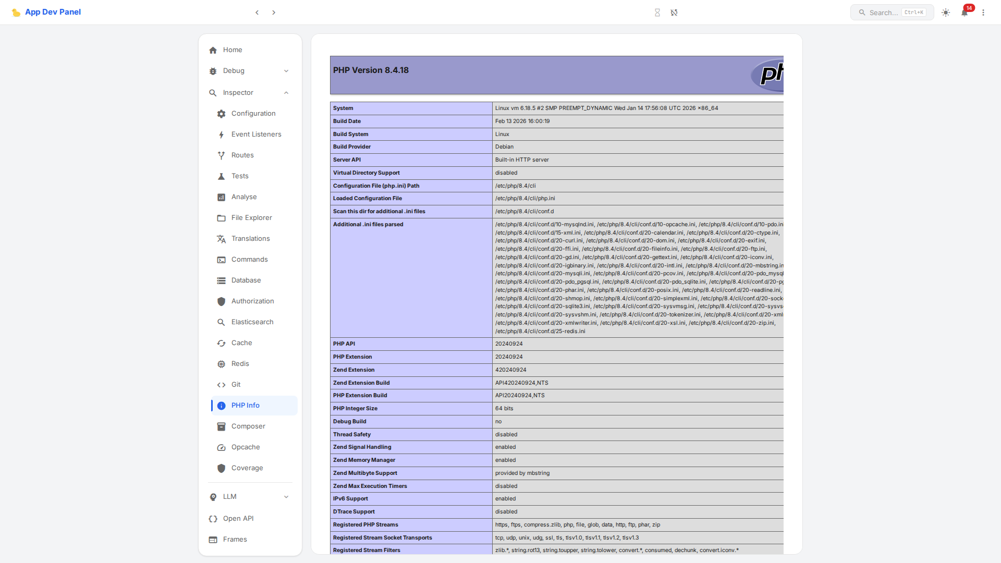The width and height of the screenshot is (1001, 563).
Task: Click the Search field
Action: (x=892, y=12)
